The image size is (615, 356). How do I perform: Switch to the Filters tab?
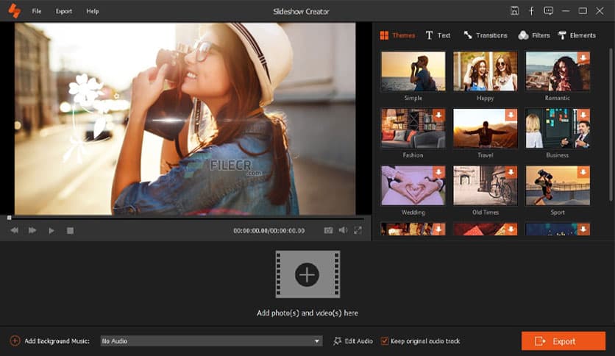pyautogui.click(x=534, y=35)
